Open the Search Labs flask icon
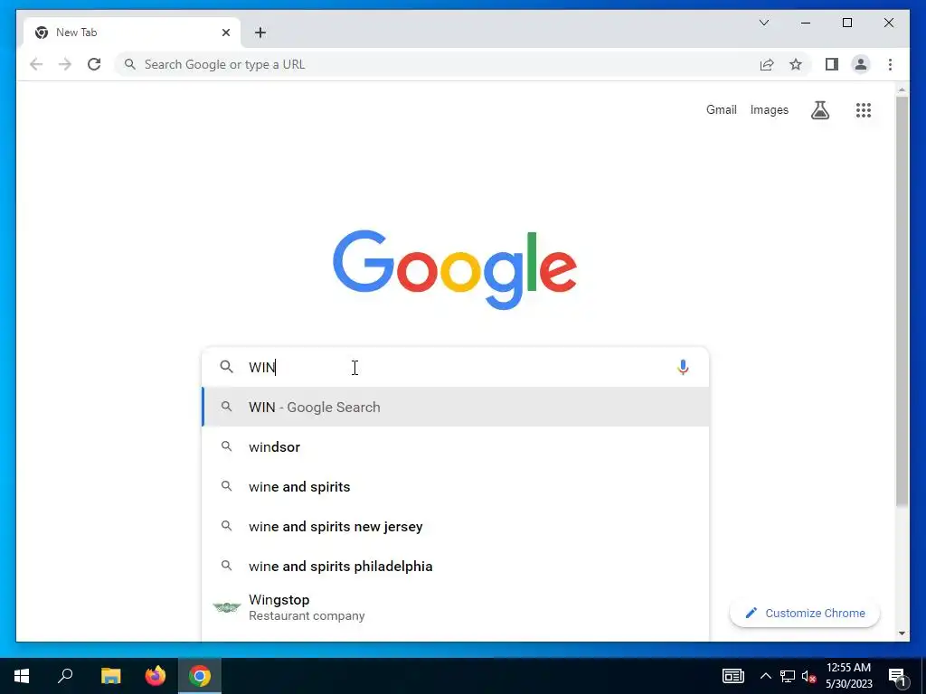The image size is (926, 694). [819, 110]
